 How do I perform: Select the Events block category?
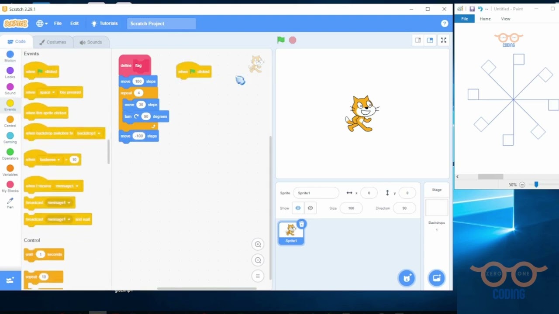click(x=10, y=105)
